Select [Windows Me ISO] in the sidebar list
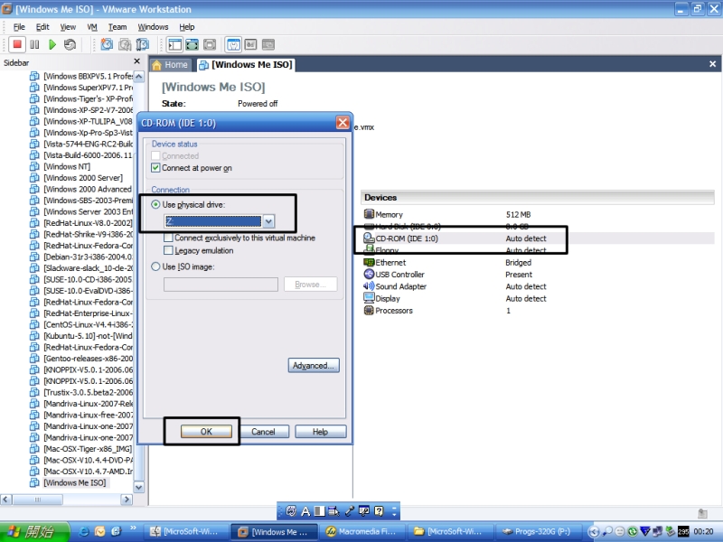 (x=74, y=482)
